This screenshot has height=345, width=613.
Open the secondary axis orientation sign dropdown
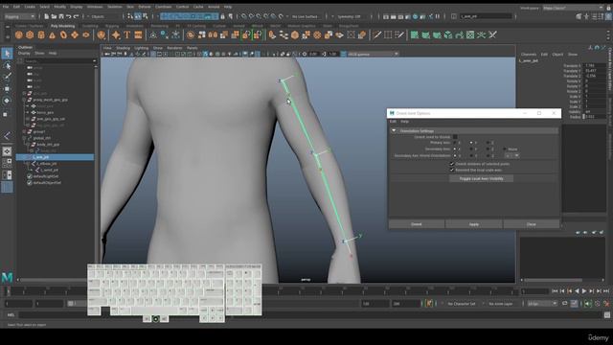(512, 155)
